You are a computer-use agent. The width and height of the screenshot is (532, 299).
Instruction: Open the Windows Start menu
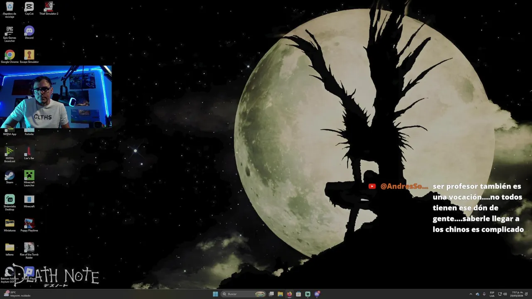point(215,294)
